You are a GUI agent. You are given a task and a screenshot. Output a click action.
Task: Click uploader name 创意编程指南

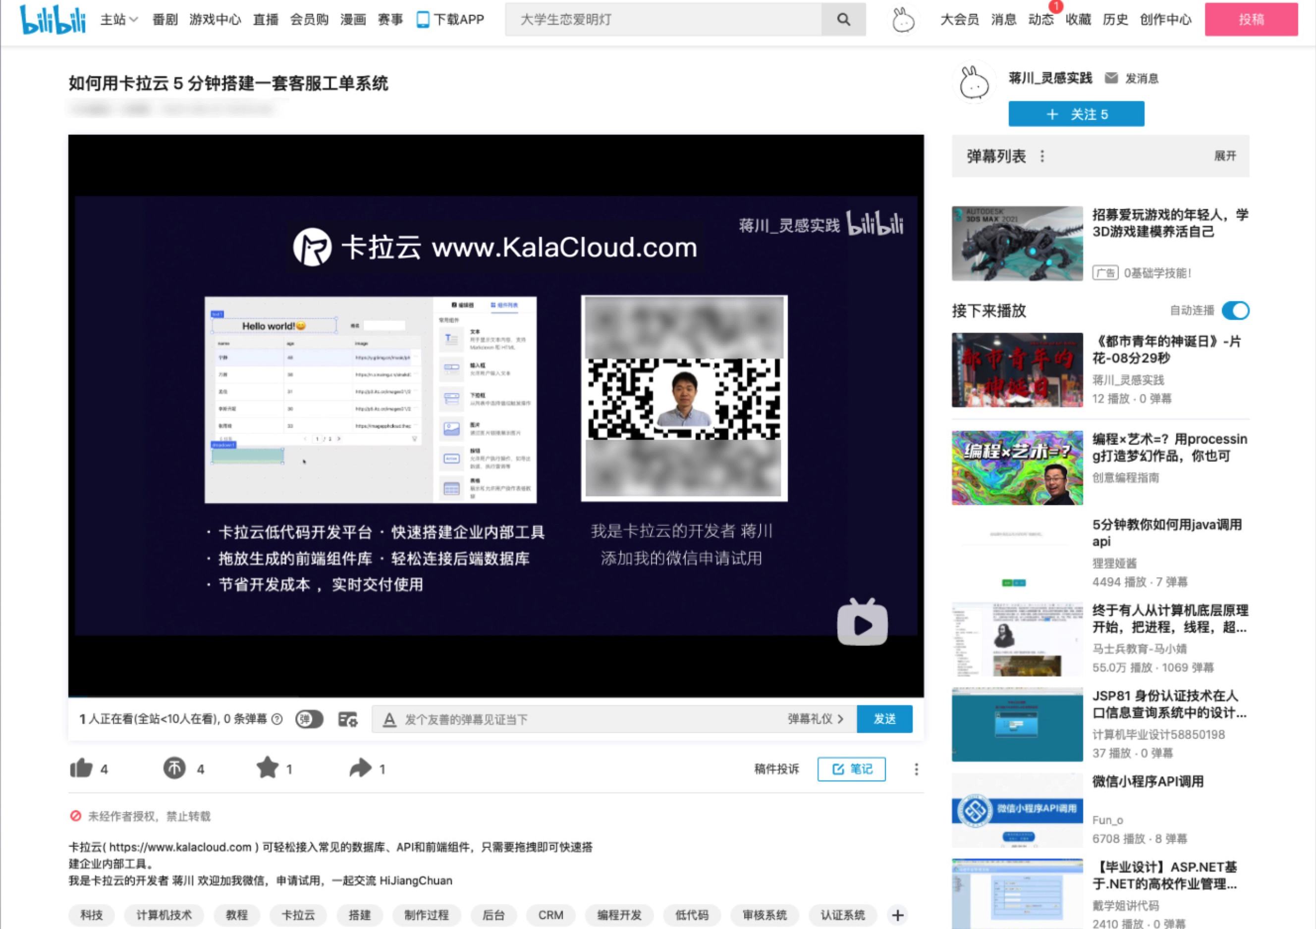point(1126,478)
